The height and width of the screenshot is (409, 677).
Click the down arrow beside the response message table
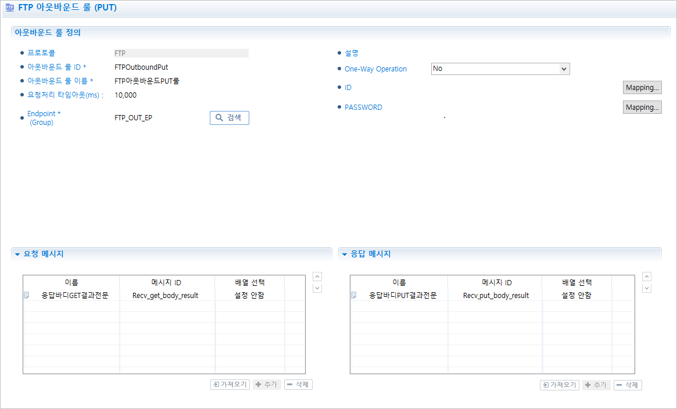point(647,288)
